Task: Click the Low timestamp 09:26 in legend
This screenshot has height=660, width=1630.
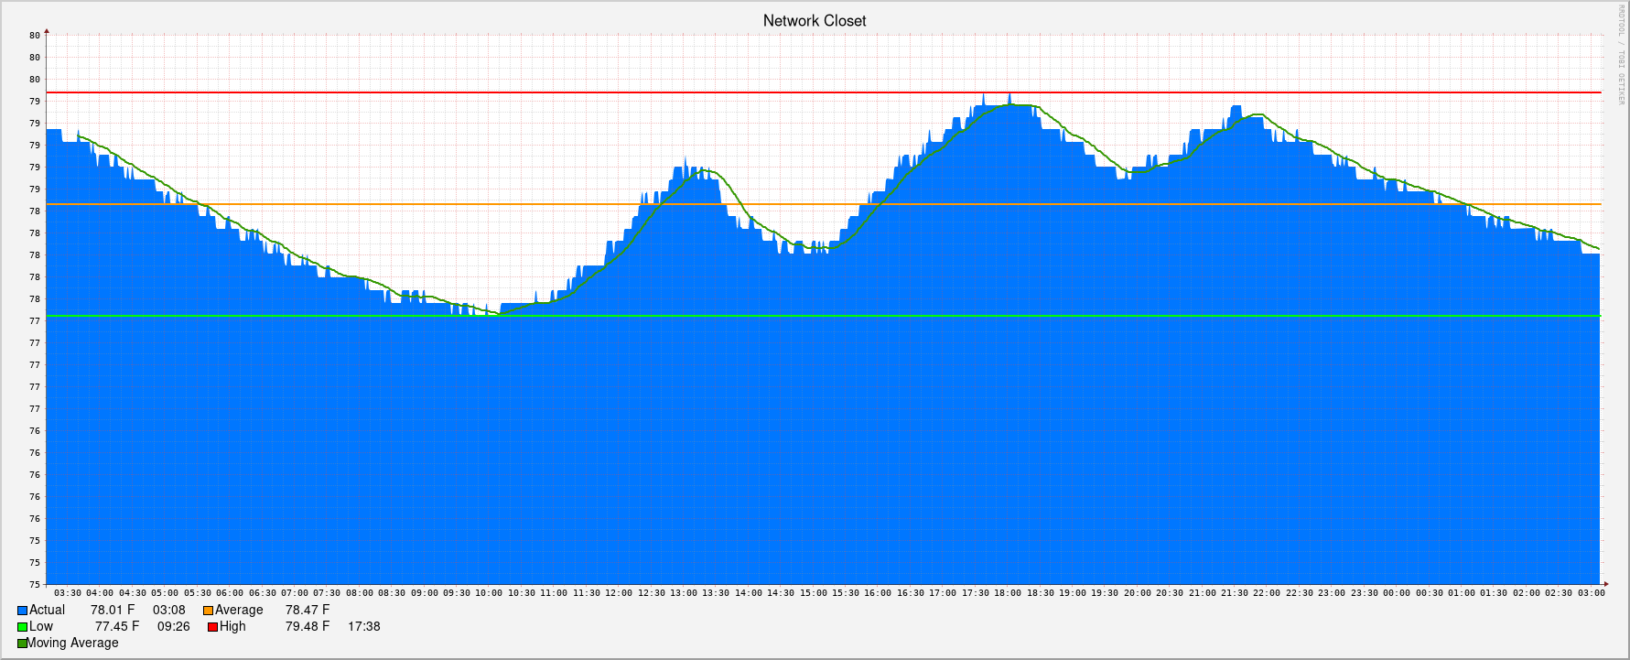Action: tap(174, 627)
